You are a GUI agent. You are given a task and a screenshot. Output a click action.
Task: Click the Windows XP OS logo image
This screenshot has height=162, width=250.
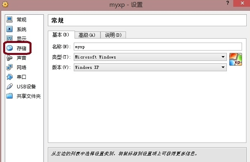point(236,60)
